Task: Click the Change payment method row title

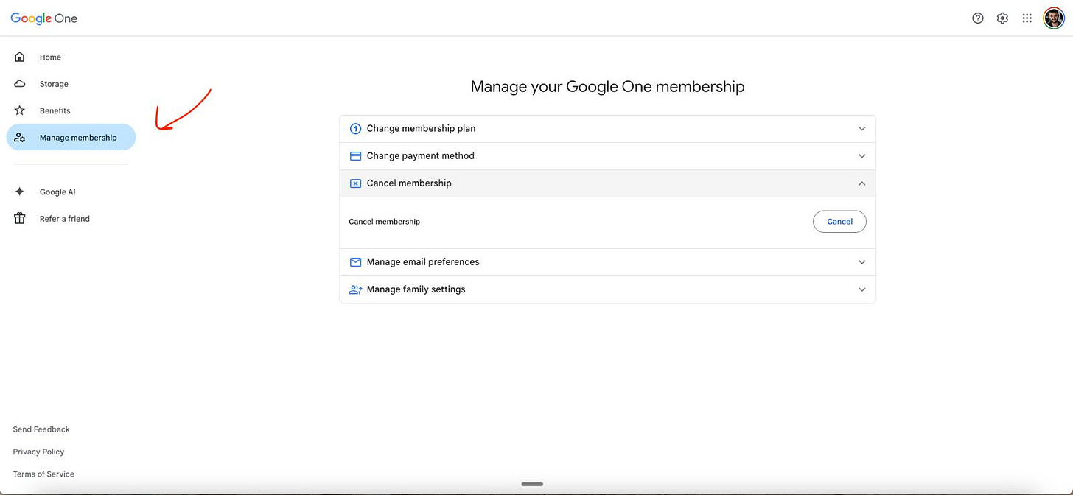Action: pyautogui.click(x=420, y=156)
